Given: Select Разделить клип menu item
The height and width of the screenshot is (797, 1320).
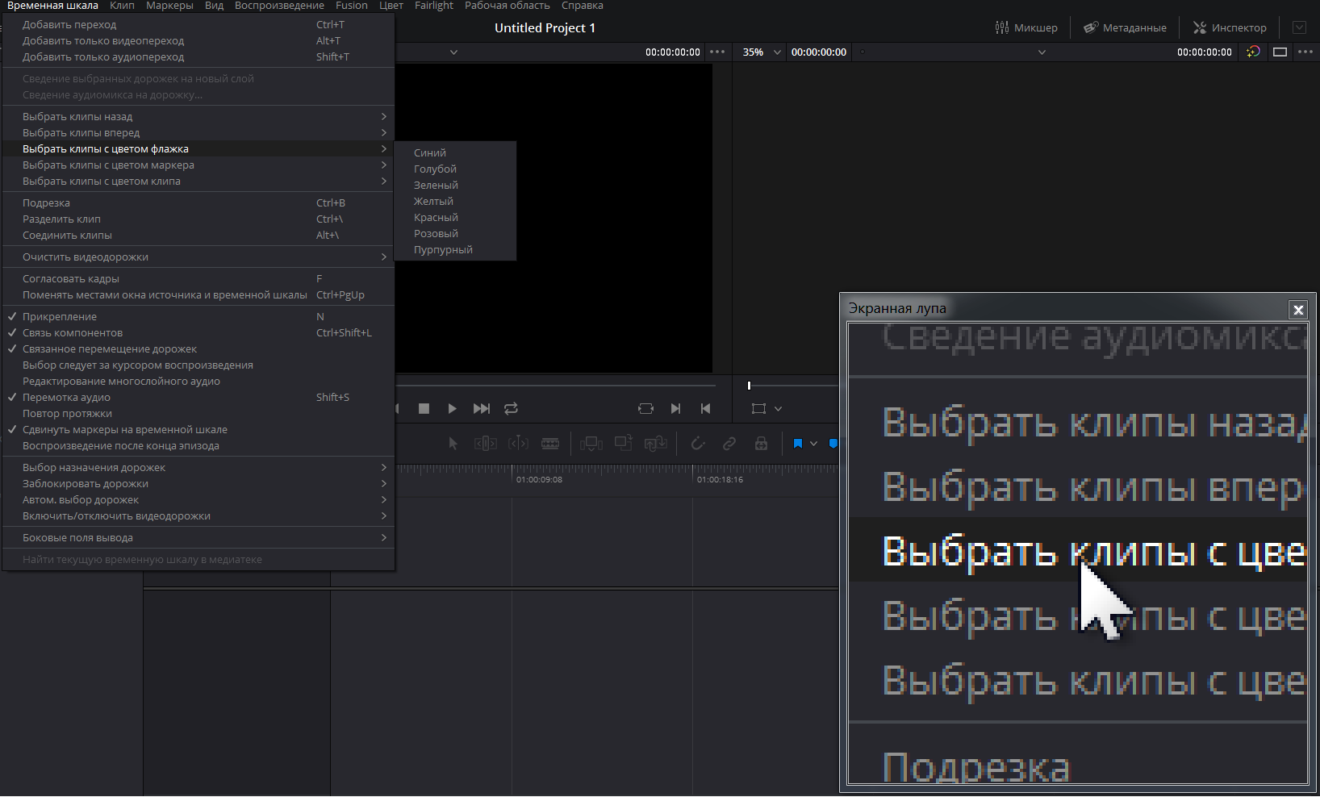Looking at the screenshot, I should pyautogui.click(x=61, y=219).
